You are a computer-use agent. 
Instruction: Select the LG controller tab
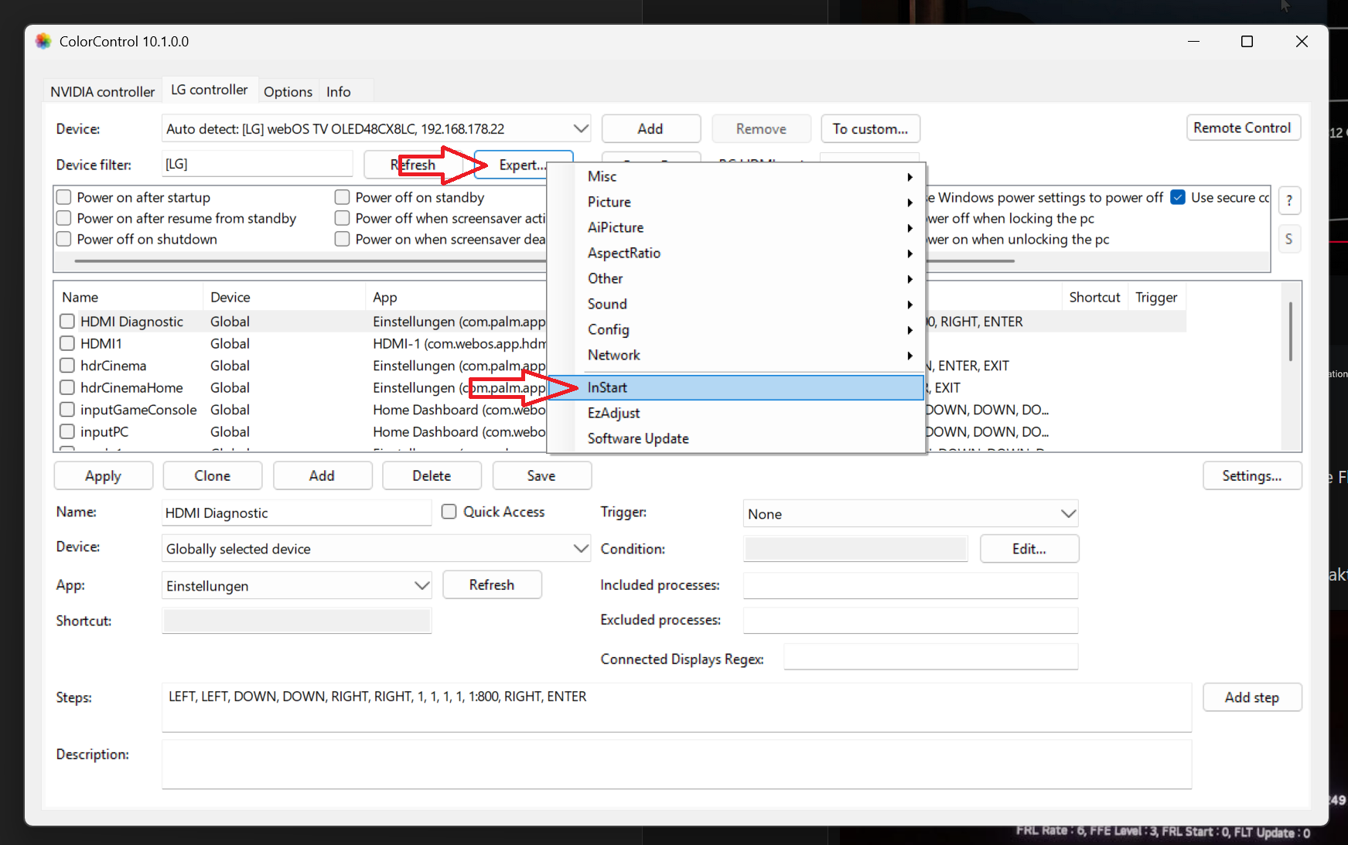[209, 90]
